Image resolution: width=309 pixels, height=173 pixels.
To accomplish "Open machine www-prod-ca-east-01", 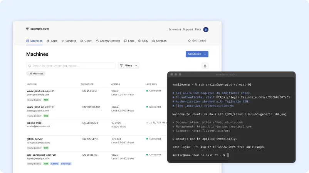I will coord(40,91).
